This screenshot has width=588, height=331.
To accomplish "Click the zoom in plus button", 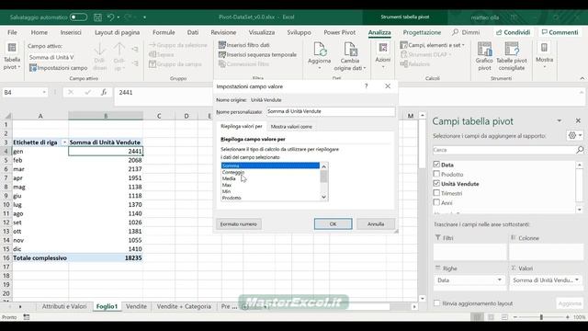I will tap(568, 317).
